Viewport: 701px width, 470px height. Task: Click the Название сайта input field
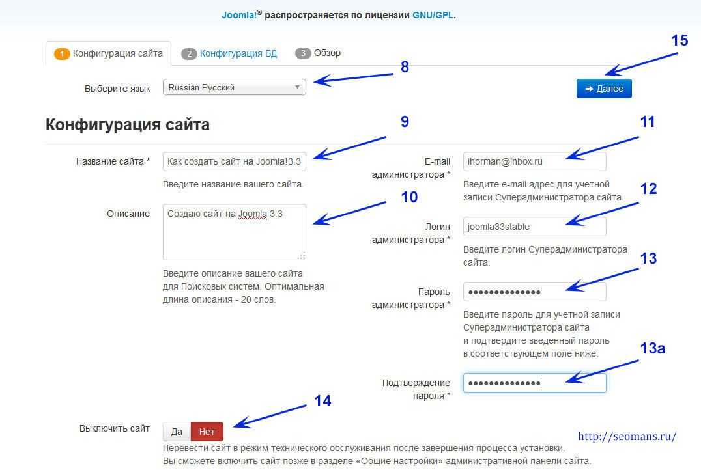click(234, 161)
